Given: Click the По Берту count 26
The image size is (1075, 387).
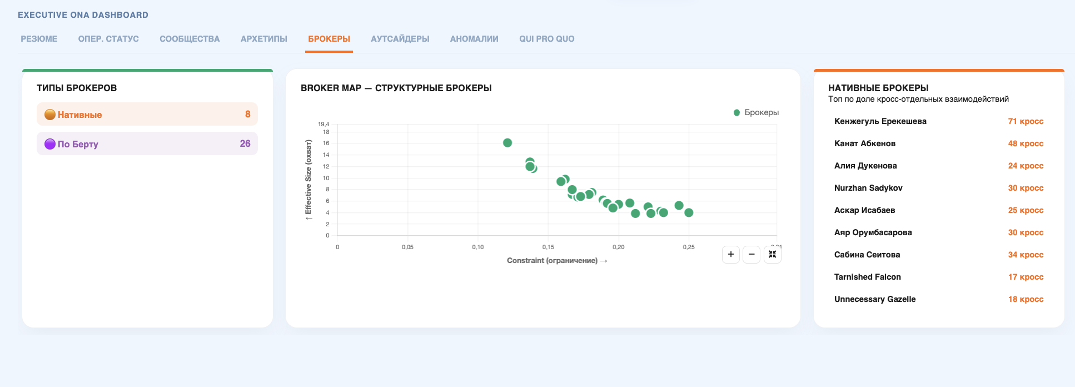Looking at the screenshot, I should click(x=245, y=143).
